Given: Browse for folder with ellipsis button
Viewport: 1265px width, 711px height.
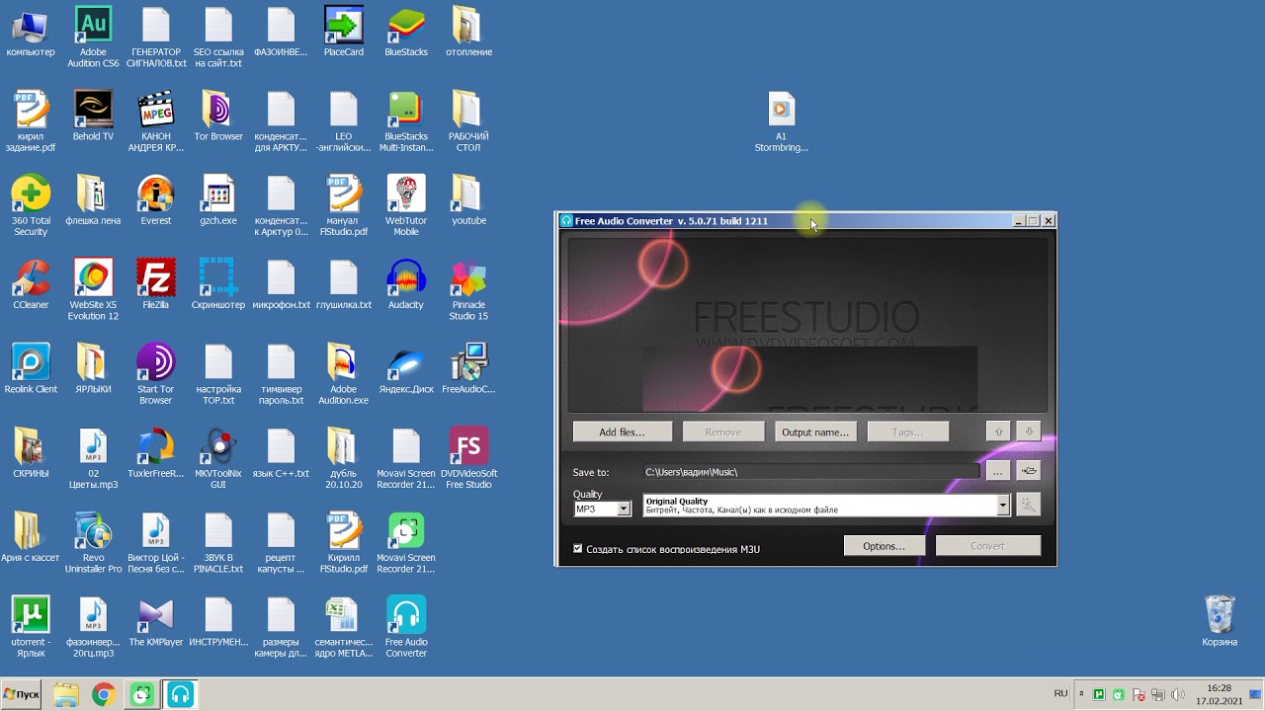Looking at the screenshot, I should (998, 472).
